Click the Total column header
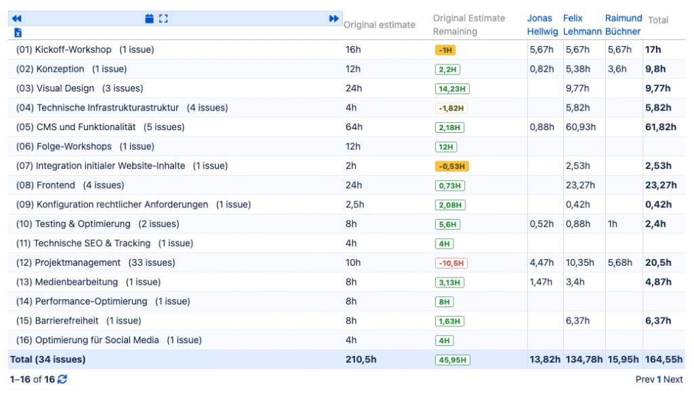 pyautogui.click(x=658, y=20)
